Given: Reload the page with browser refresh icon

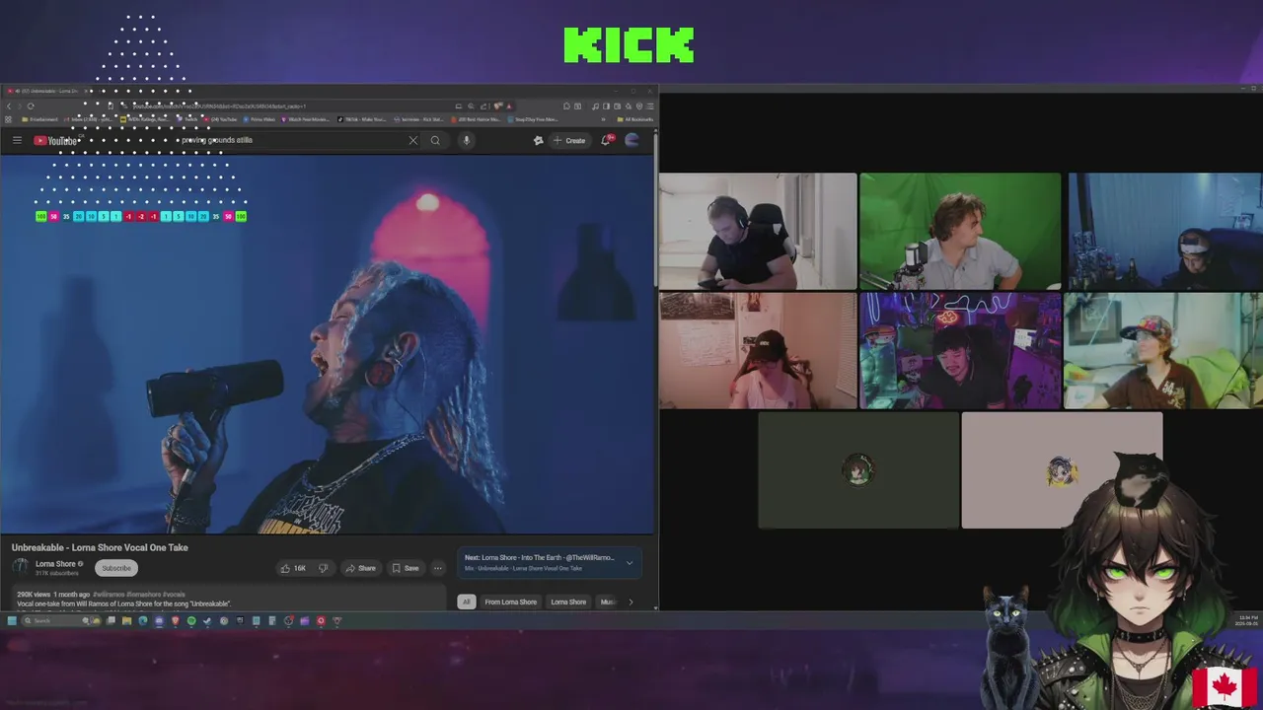Looking at the screenshot, I should 31,106.
